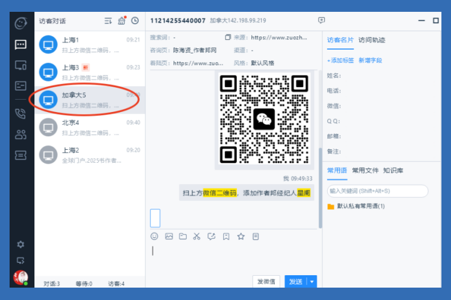This screenshot has height=300, width=451.
Task: Open the 常用文件 tab
Action: 365,171
